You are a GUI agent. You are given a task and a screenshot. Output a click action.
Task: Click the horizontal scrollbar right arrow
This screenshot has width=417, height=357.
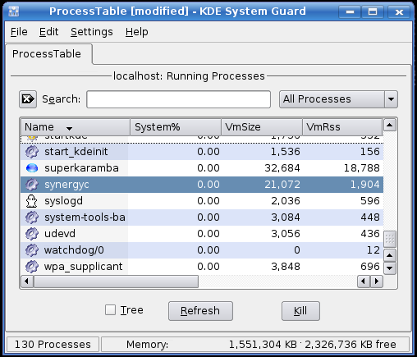click(x=377, y=281)
